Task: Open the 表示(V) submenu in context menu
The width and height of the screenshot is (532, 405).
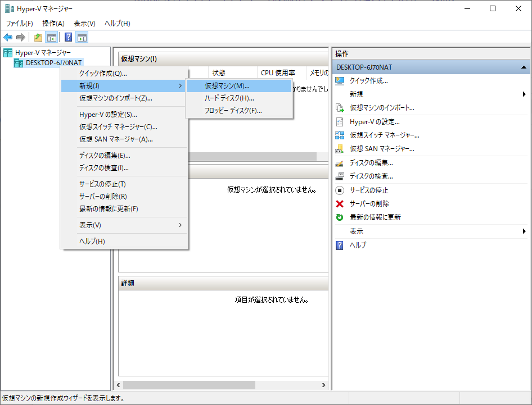Action: click(124, 225)
